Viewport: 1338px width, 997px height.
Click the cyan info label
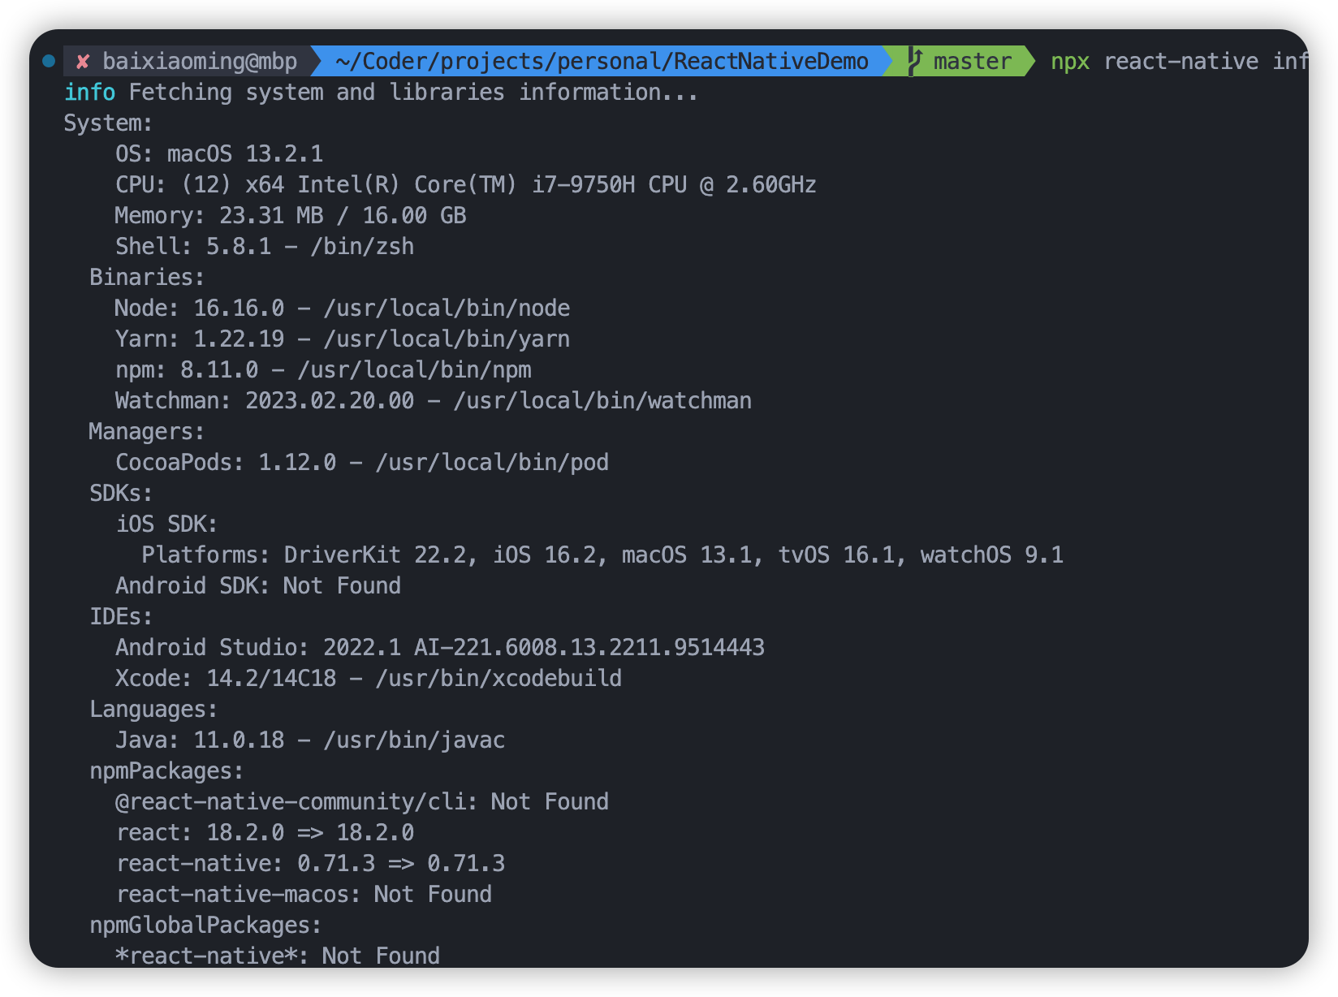click(x=89, y=93)
